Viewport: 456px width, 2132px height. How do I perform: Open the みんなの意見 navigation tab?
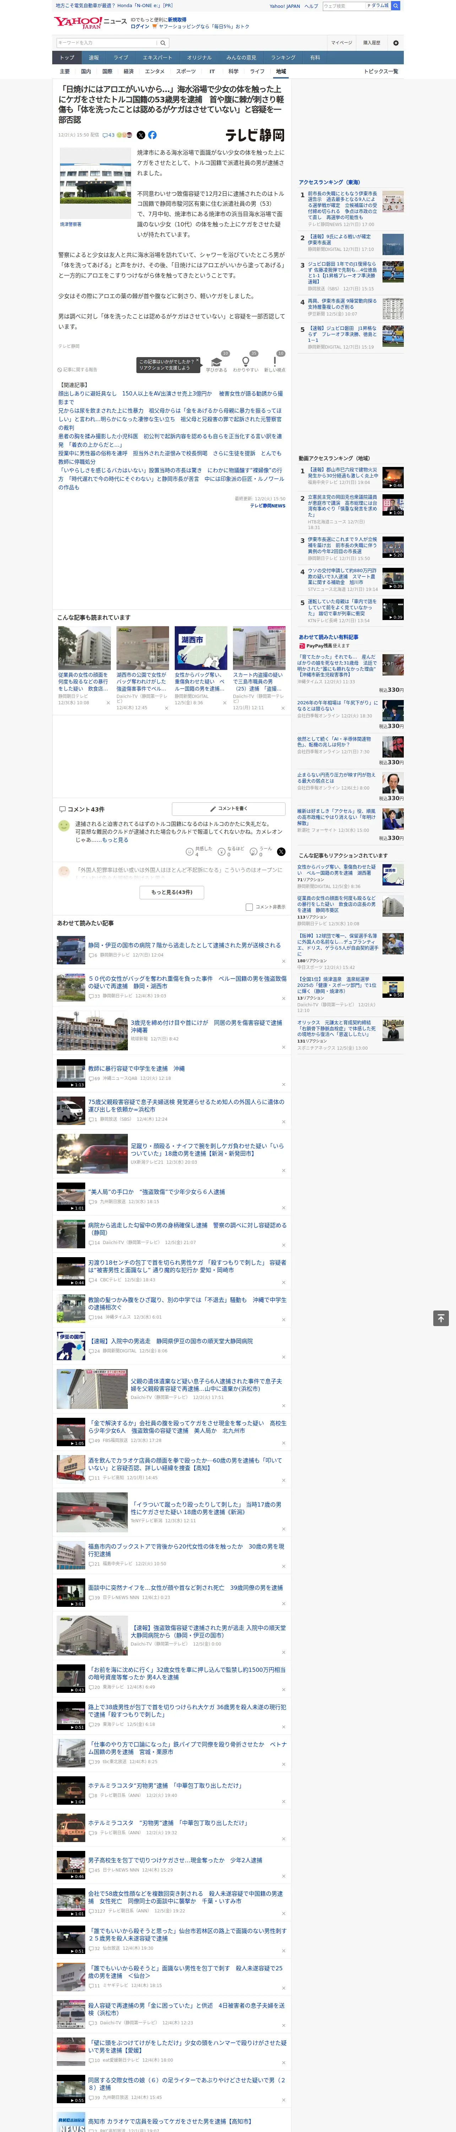(x=241, y=58)
